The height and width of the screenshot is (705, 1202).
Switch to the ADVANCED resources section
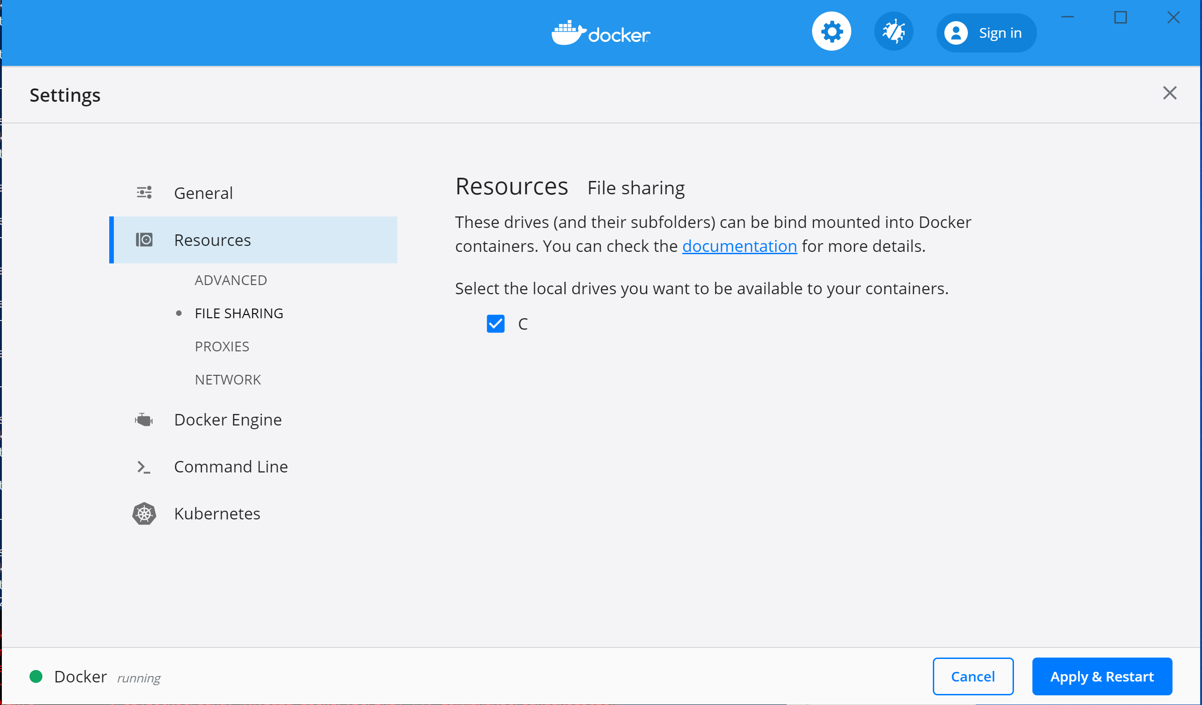(231, 280)
